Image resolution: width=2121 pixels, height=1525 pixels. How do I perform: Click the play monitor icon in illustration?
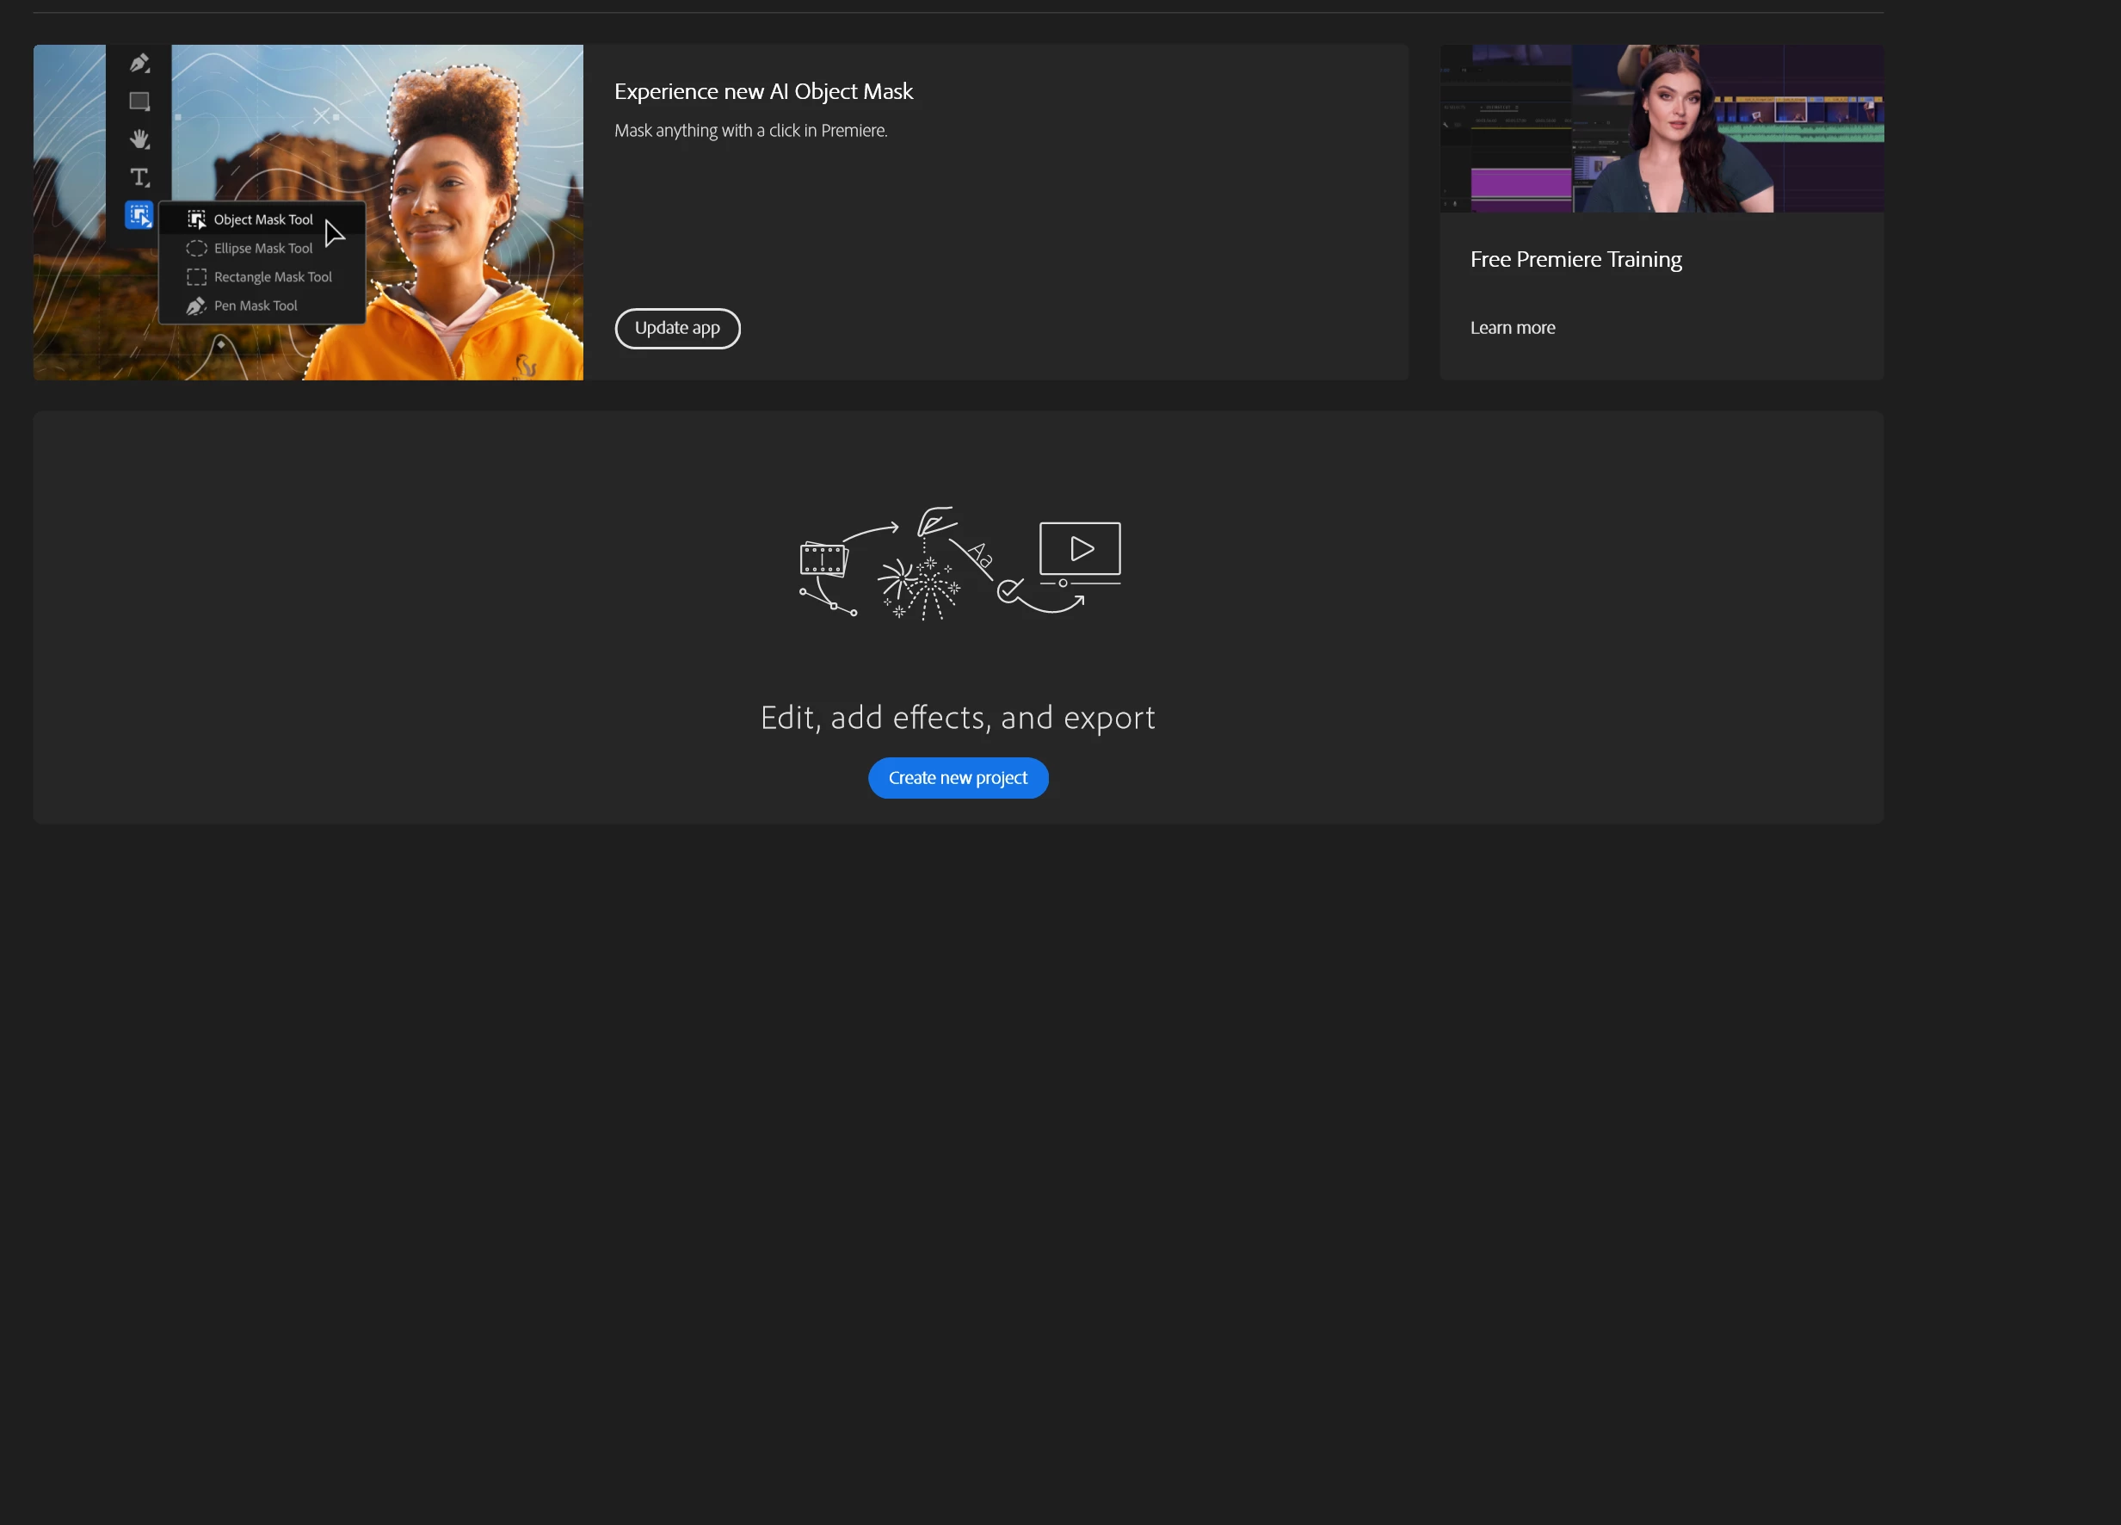pos(1080,549)
